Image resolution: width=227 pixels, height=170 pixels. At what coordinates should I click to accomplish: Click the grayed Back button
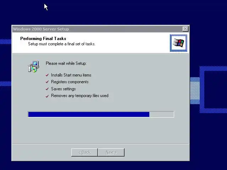84,152
